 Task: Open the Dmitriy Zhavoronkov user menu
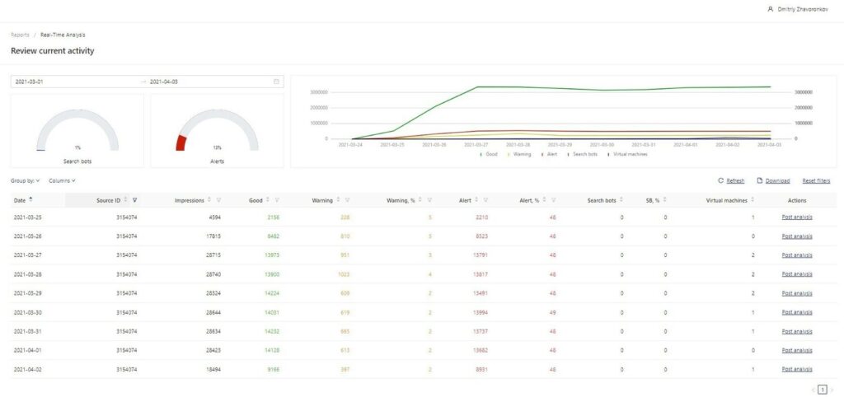[799, 9]
